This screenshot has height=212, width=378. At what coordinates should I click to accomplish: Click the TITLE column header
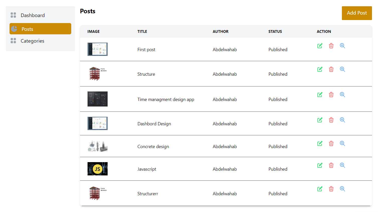(x=142, y=31)
